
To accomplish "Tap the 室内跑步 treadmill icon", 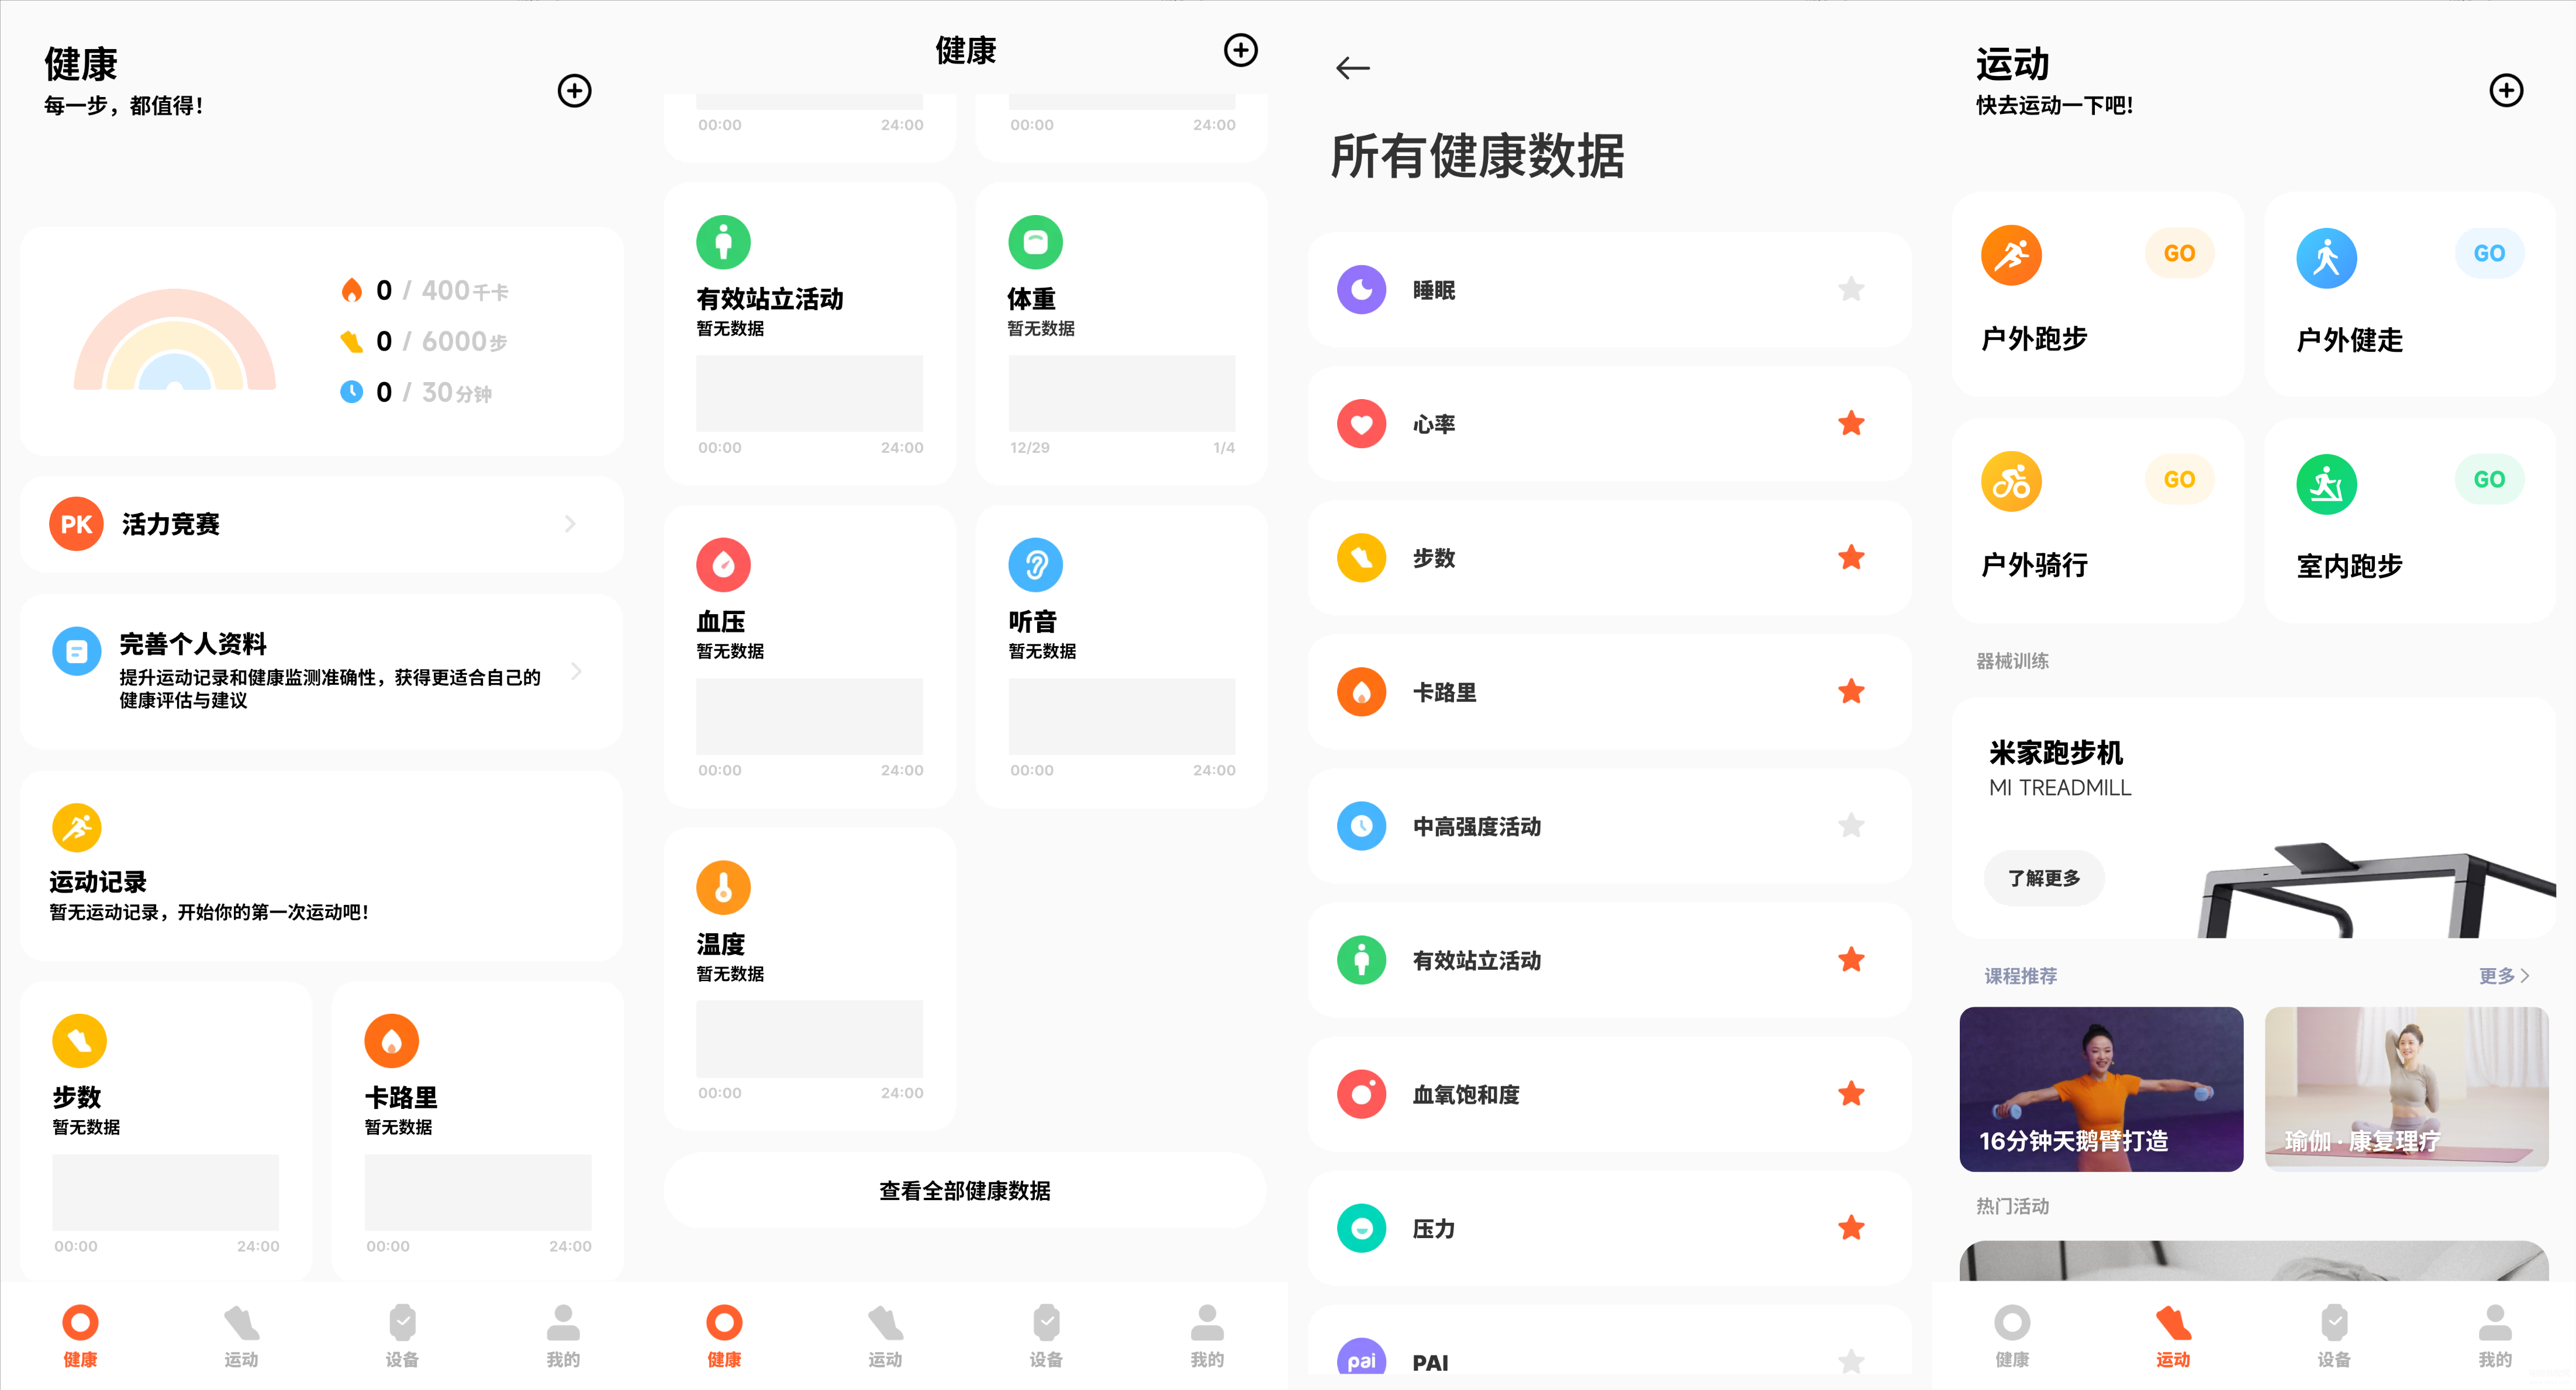I will (2326, 484).
